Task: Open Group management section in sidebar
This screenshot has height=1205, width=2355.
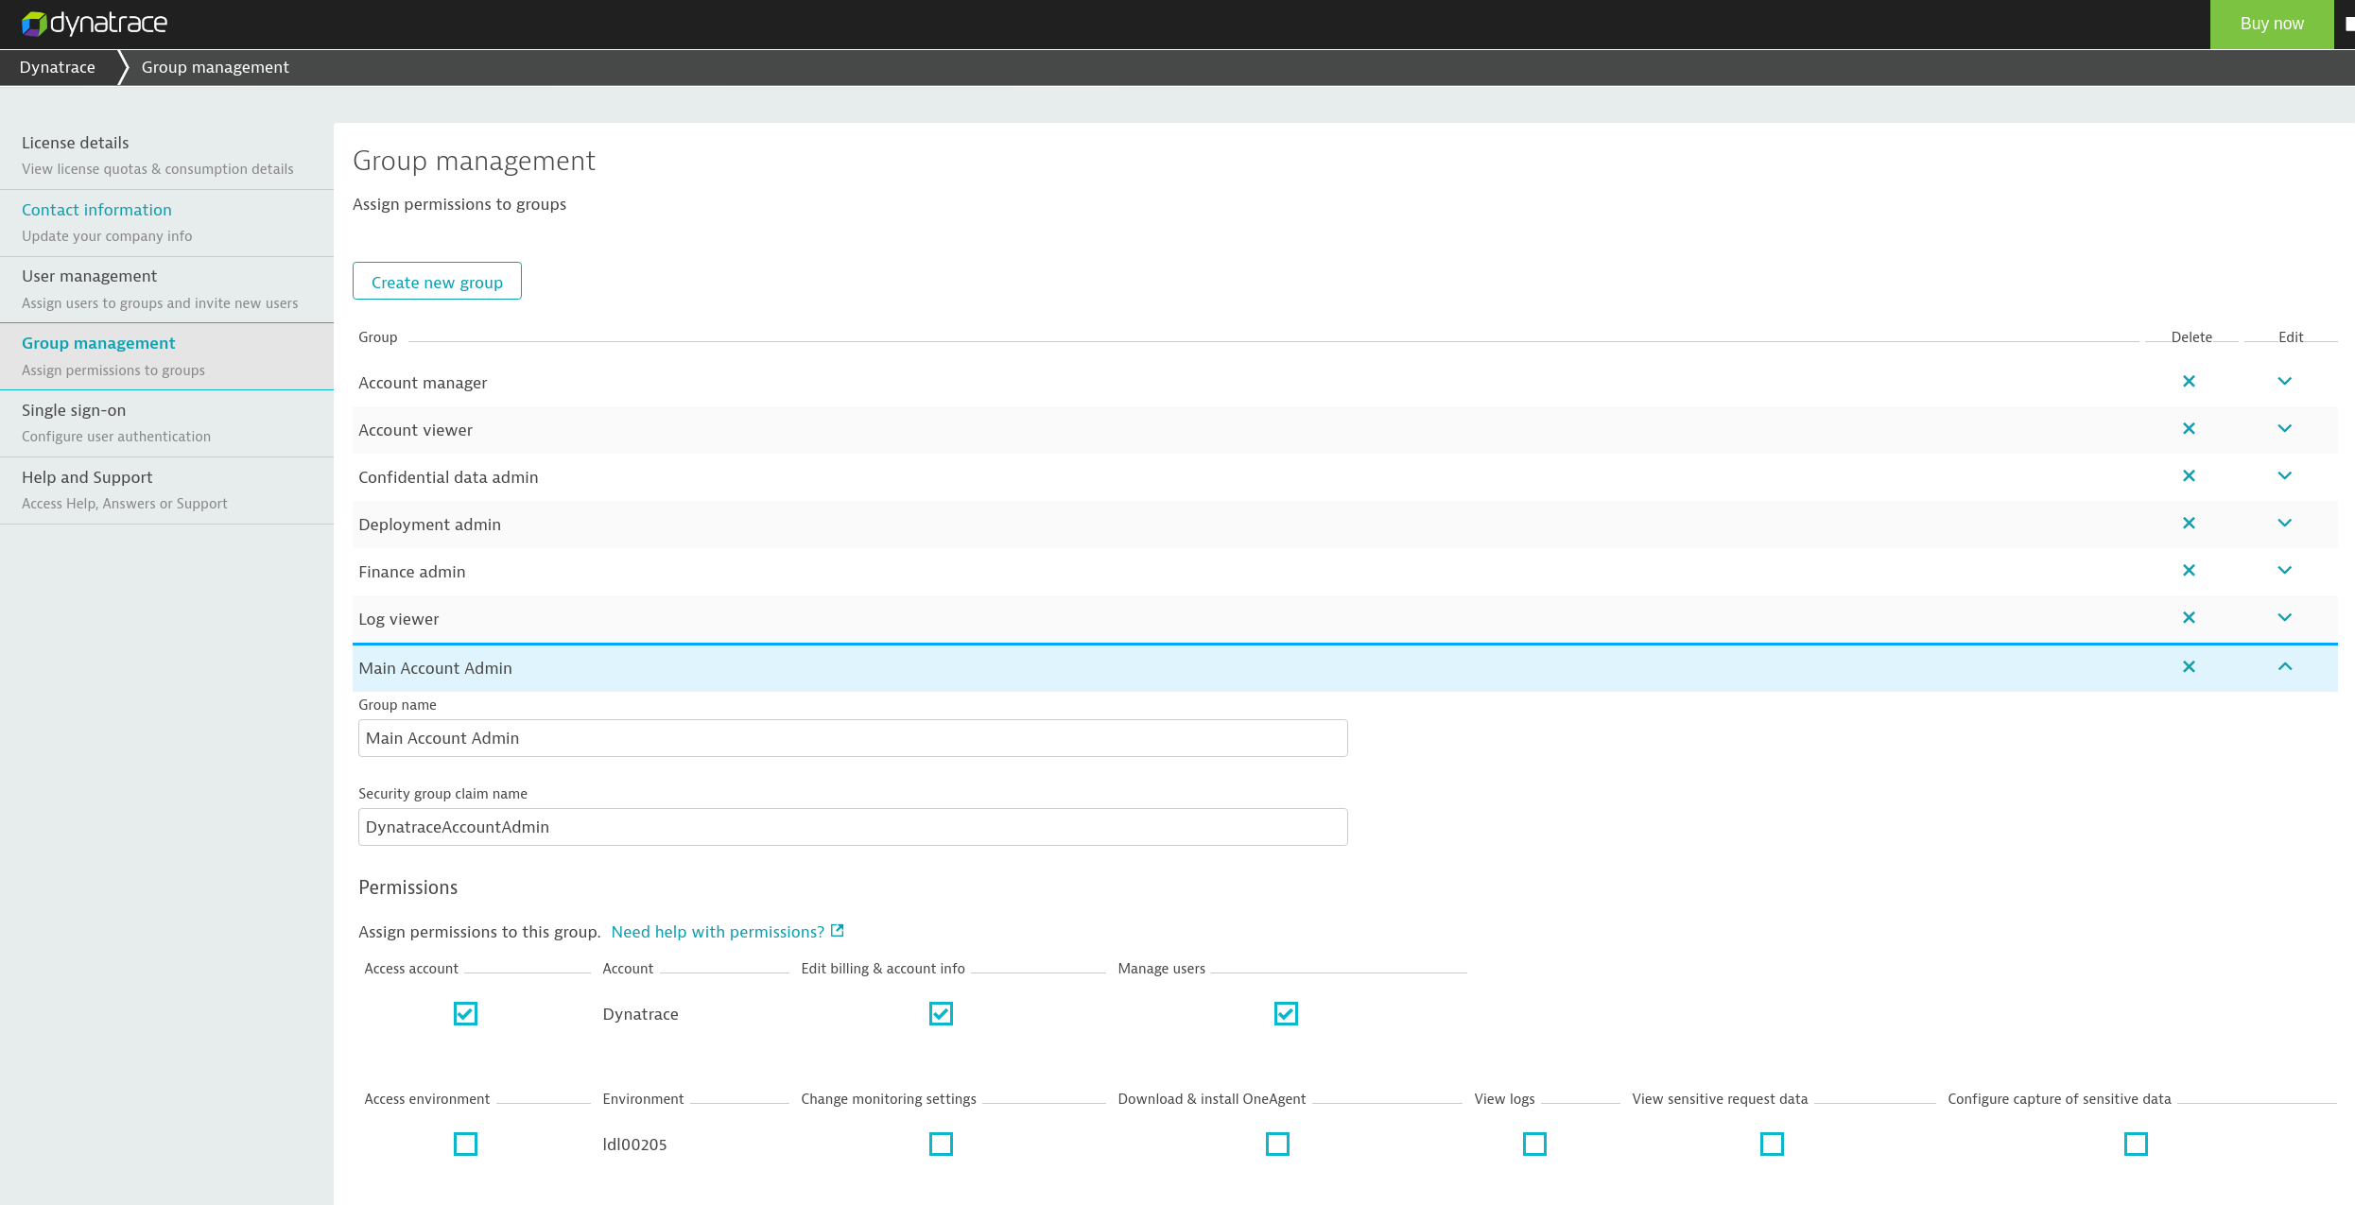Action: (100, 343)
